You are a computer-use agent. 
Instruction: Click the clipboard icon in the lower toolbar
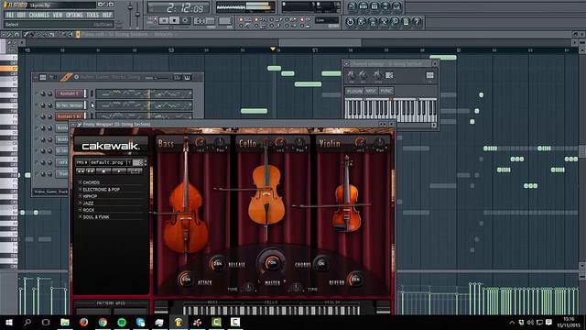coord(406,22)
